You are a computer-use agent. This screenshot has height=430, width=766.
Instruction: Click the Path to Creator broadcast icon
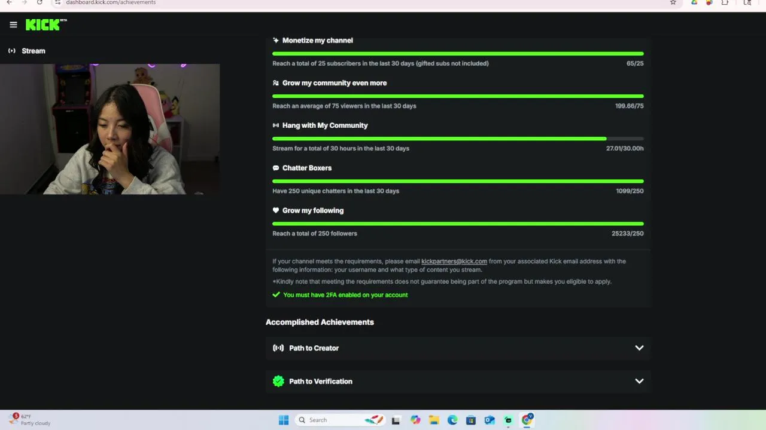pyautogui.click(x=278, y=348)
